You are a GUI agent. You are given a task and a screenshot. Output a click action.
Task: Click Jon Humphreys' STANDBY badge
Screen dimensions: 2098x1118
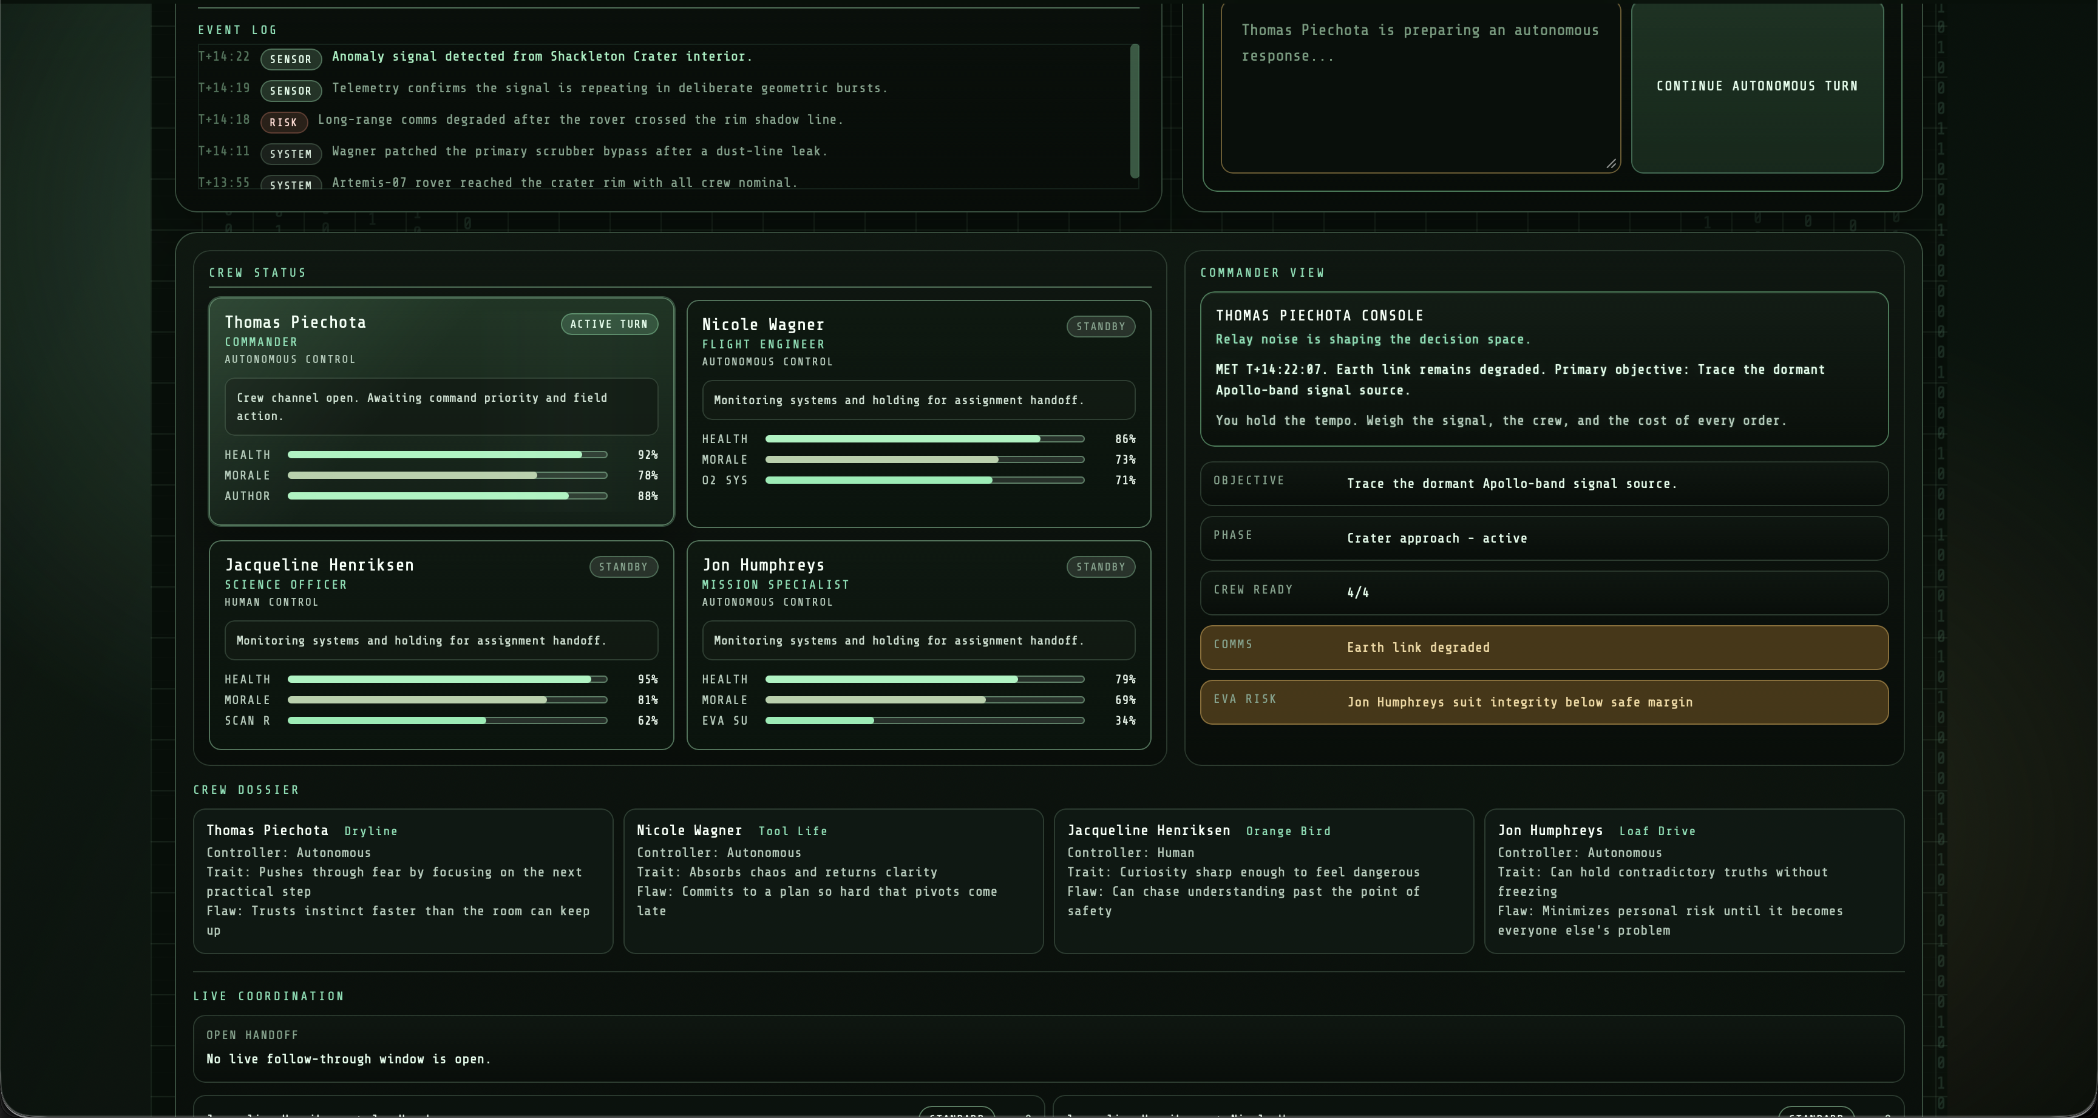(x=1101, y=567)
